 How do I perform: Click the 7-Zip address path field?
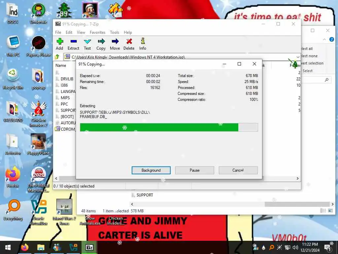180,57
